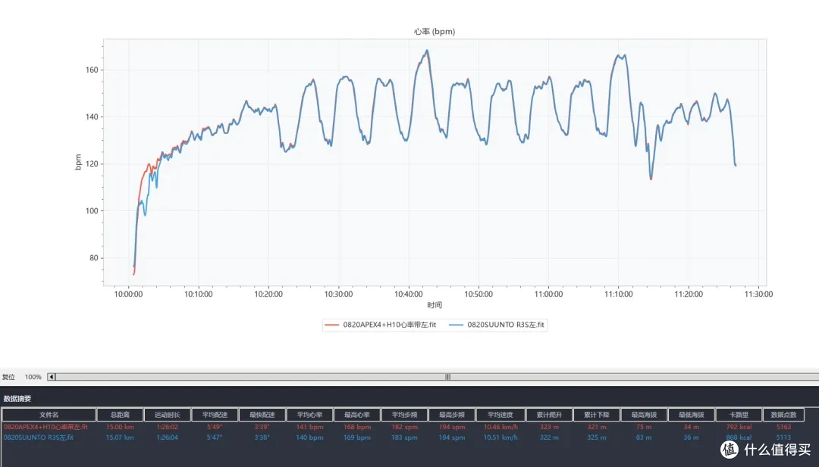Select the 最快配速 column header
Screen dimensions: 819x467
(262, 415)
